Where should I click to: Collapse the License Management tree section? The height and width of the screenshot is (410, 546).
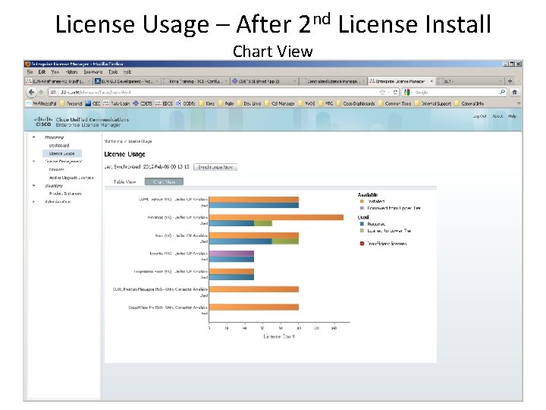pos(34,162)
